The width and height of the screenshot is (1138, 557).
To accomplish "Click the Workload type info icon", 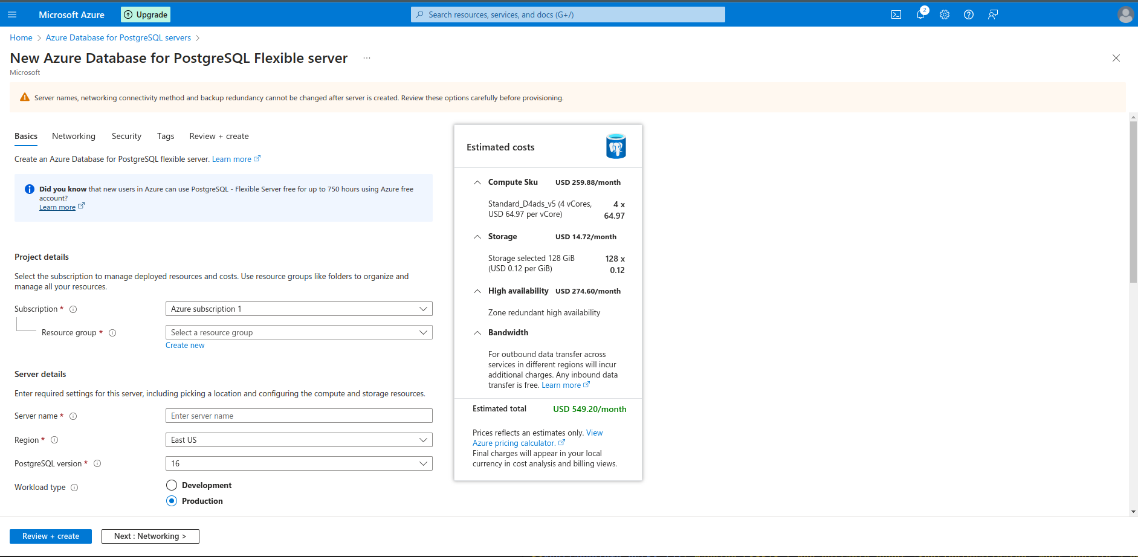I will click(x=74, y=488).
